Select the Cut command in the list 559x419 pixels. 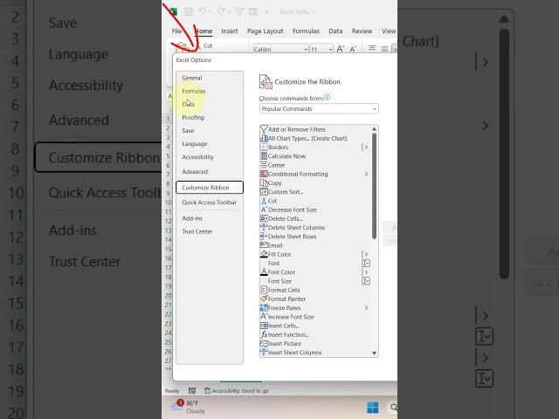(x=273, y=201)
